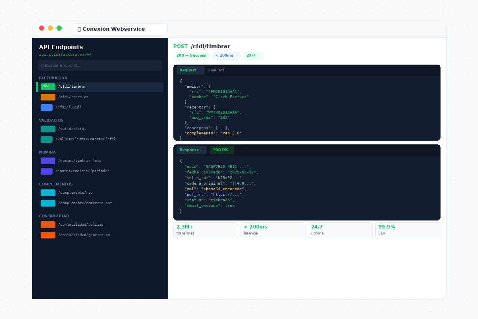This screenshot has height=319, width=478.
Task: Click the "fecha_timbrado" response line
Action: 221,172
